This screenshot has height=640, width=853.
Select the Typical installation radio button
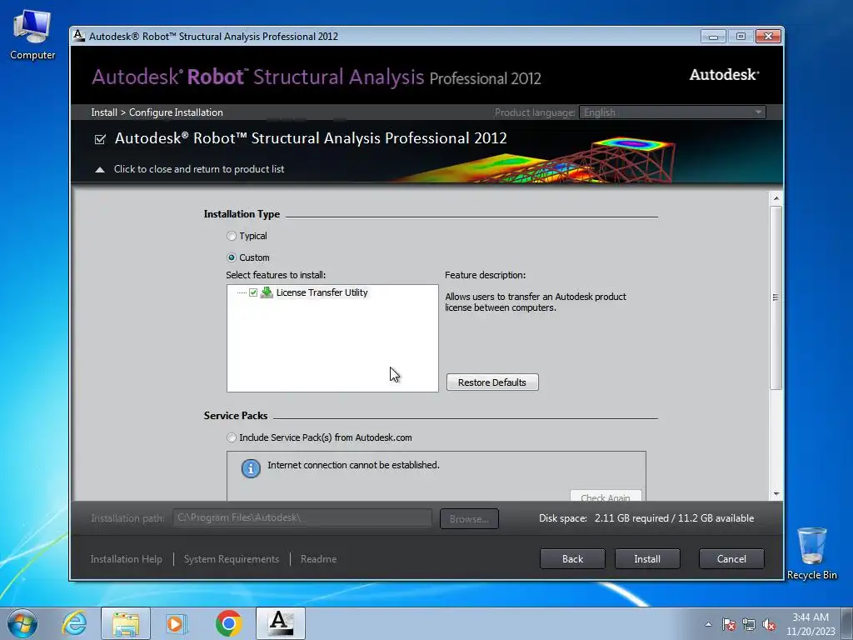232,236
